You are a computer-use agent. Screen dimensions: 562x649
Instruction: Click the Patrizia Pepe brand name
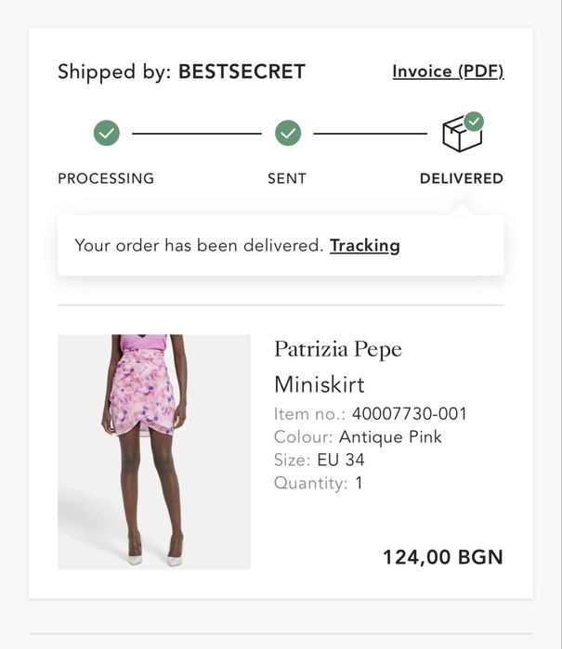point(338,349)
